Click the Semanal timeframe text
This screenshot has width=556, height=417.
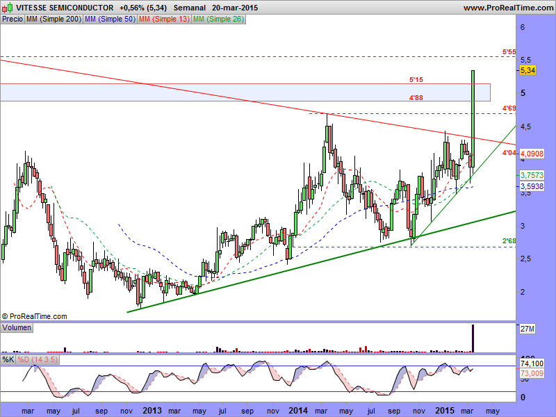pos(190,8)
